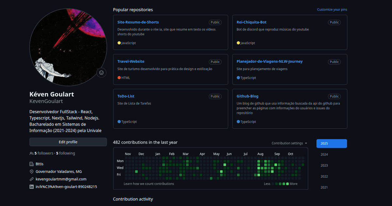
Task: Switch to the 2024 contributions view
Action: coord(324,154)
